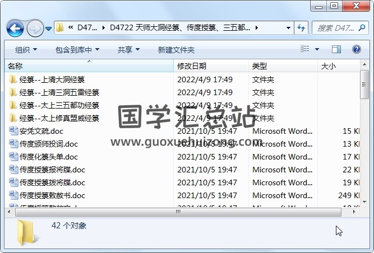Click the horizontal scrollbar thumb
The height and width of the screenshot is (253, 374).
(x=178, y=212)
